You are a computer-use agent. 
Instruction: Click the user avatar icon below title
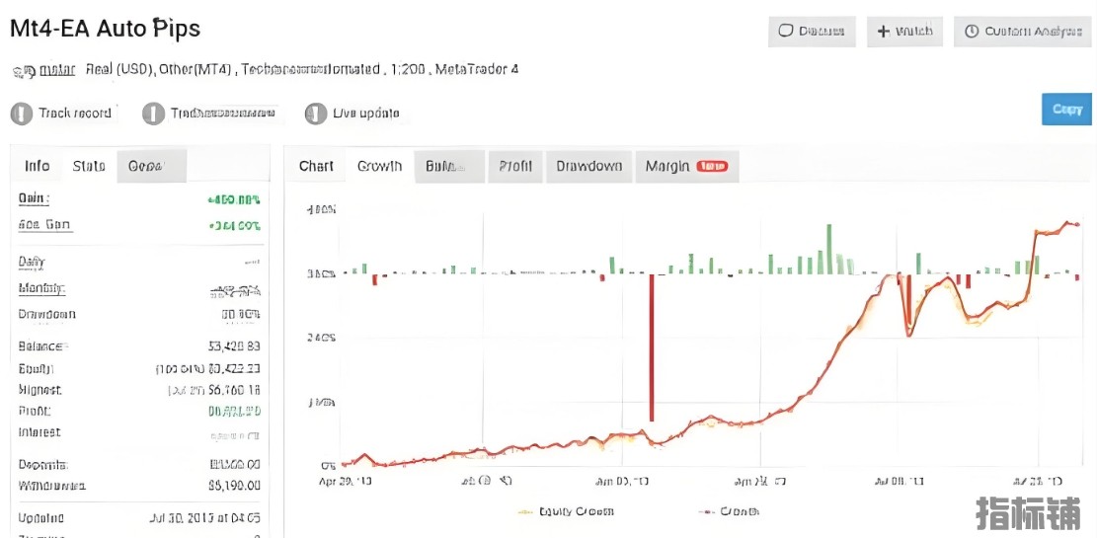click(x=20, y=70)
